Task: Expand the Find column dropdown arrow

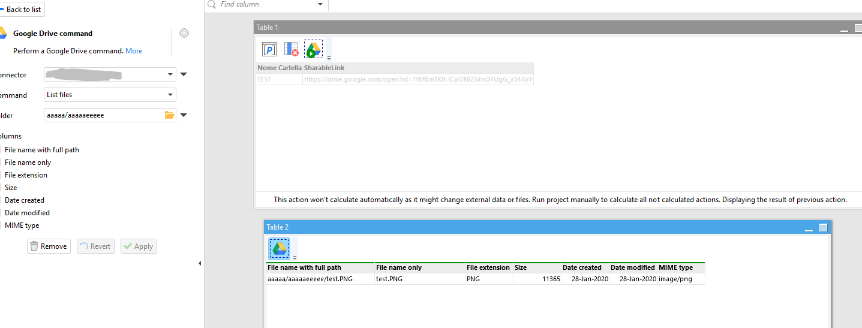Action: [x=320, y=4]
